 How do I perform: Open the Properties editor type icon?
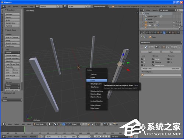coord(142,32)
